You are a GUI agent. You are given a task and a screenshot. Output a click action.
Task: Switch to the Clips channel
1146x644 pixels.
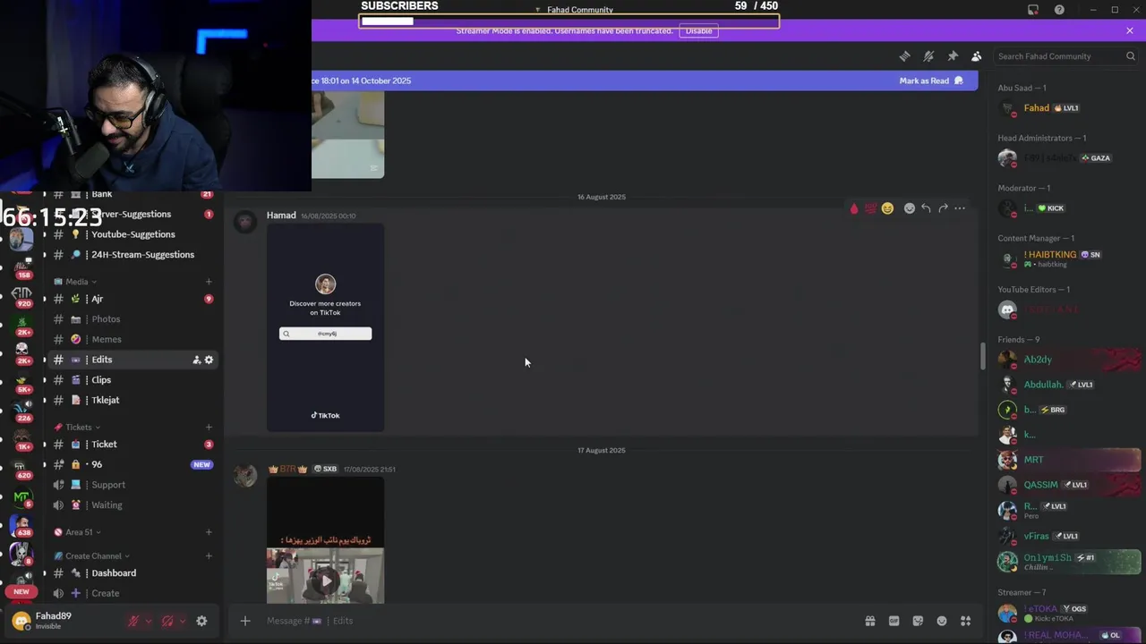tap(132, 380)
